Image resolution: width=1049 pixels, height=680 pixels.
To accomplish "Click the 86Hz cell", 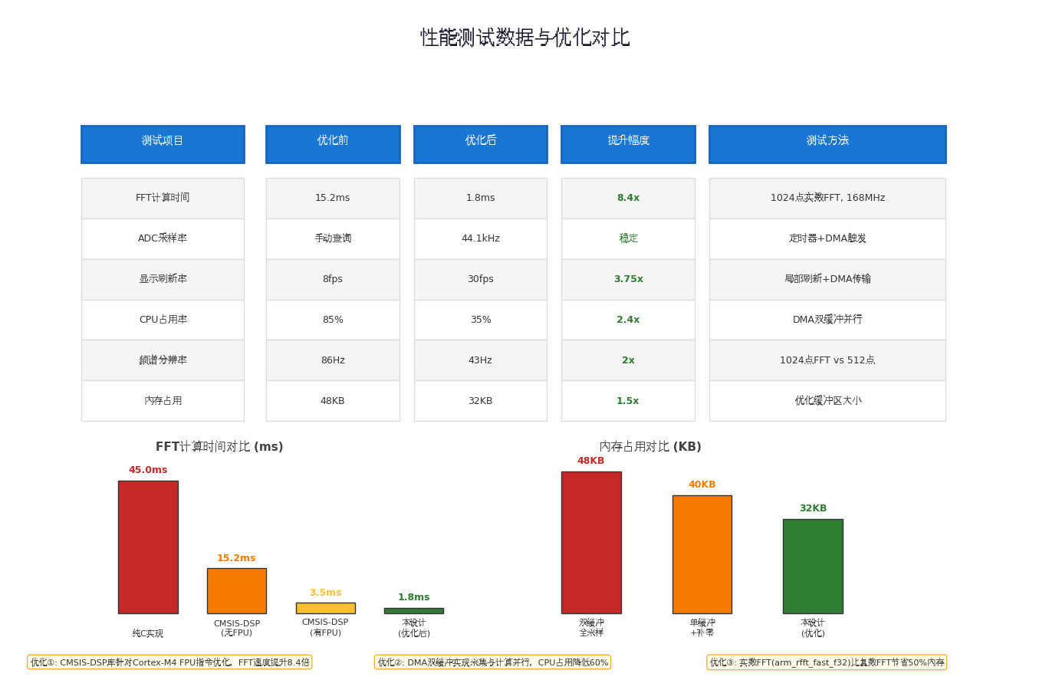I will click(x=333, y=360).
